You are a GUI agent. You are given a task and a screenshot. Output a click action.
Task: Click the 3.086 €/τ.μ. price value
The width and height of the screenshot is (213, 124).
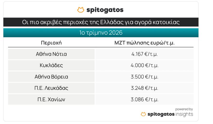coord(144,99)
